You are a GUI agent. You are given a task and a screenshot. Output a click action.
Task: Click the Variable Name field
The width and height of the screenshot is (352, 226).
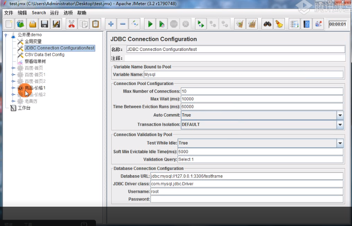[x=243, y=75]
